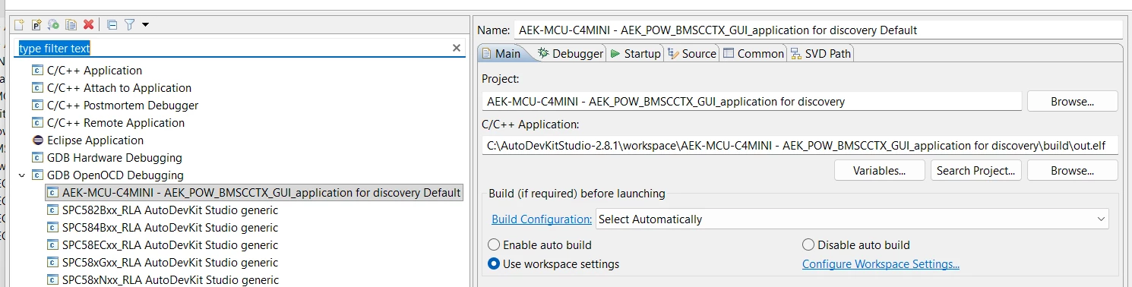Select C/C++ Application configuration type

pyautogui.click(x=94, y=71)
